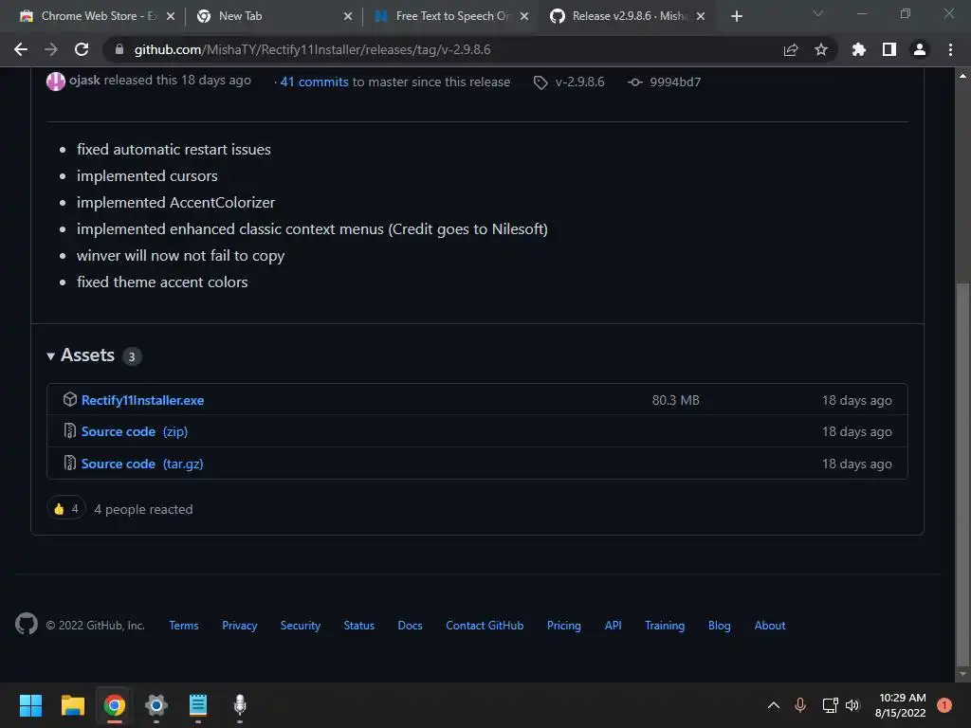Switch to the New Tab tab
The width and height of the screenshot is (971, 728).
[275, 17]
